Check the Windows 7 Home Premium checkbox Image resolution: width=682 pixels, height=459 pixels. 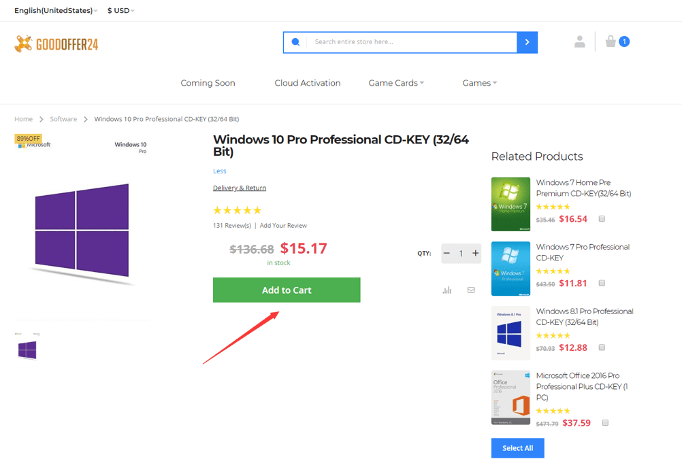pyautogui.click(x=602, y=219)
